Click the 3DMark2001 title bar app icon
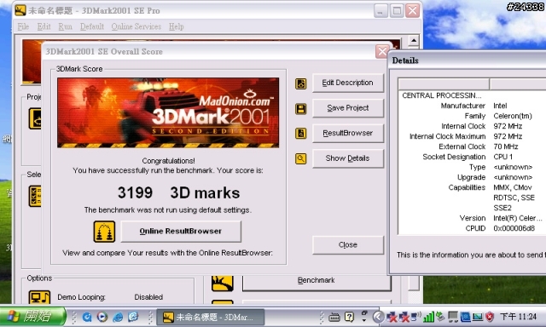 point(20,10)
